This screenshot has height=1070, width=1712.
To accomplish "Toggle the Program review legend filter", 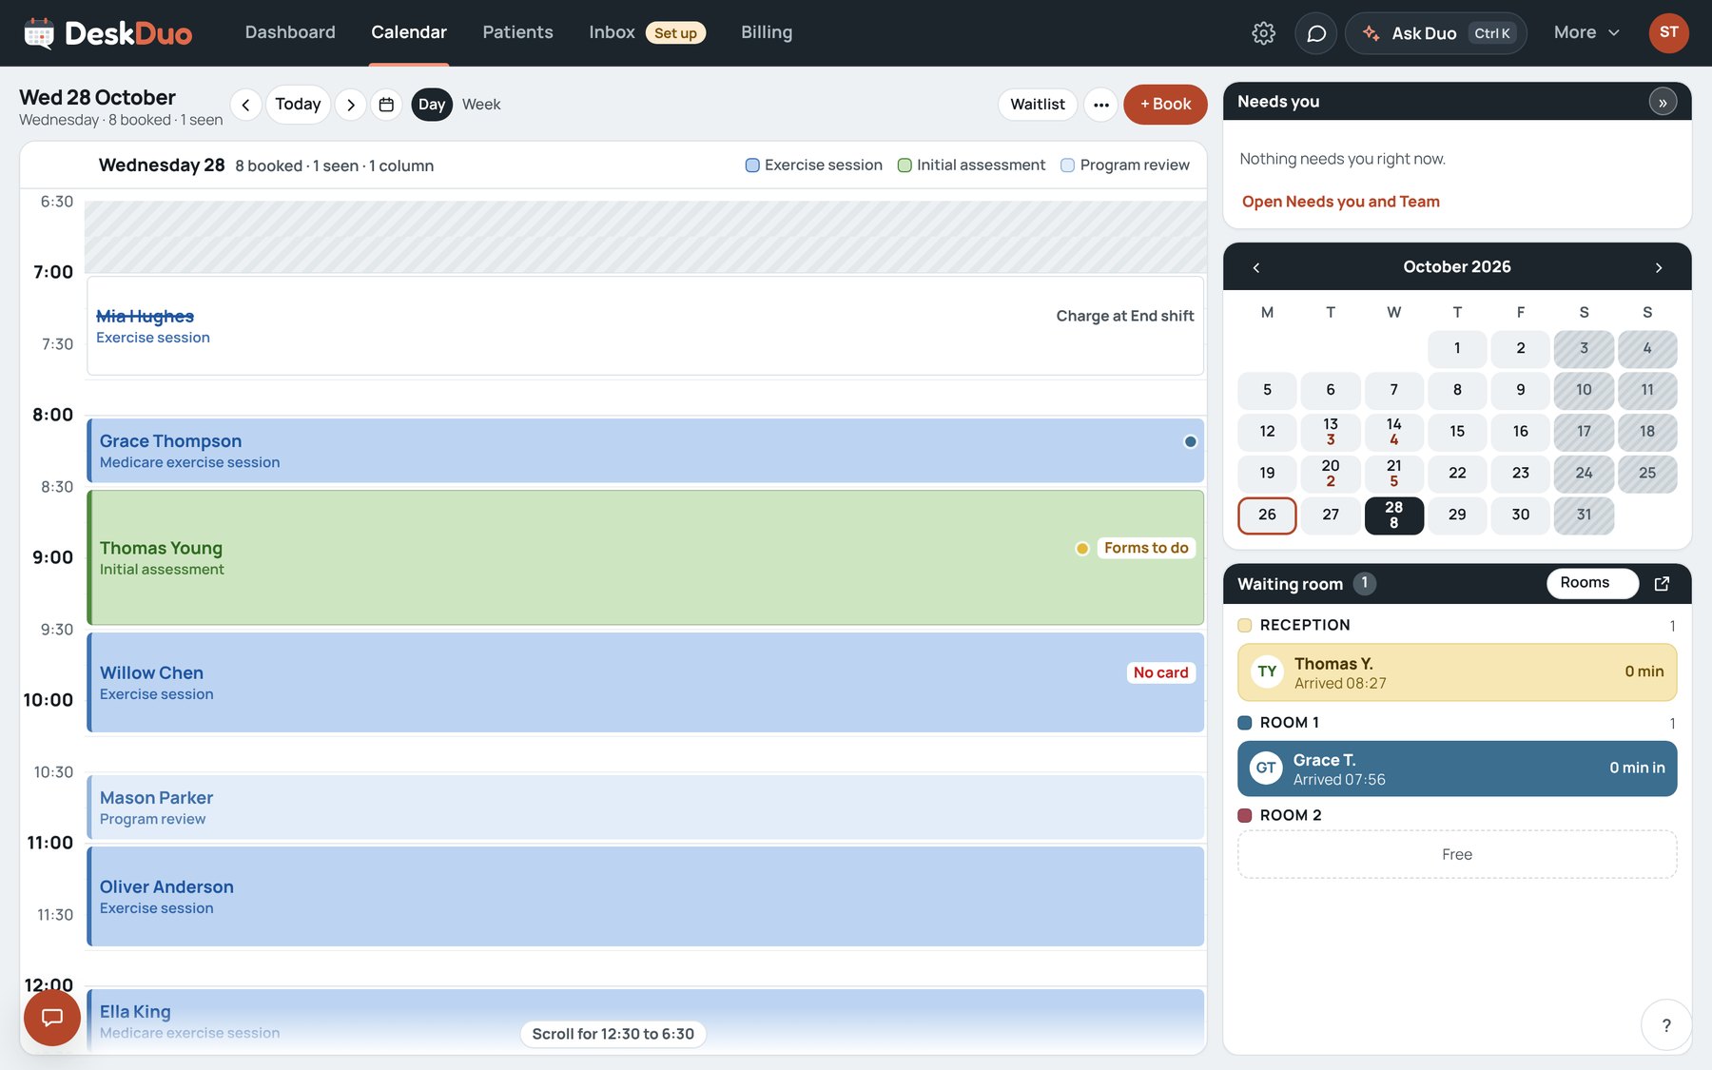I will pos(1125,165).
